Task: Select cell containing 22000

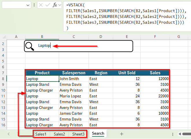Action: pyautogui.click(x=155, y=96)
